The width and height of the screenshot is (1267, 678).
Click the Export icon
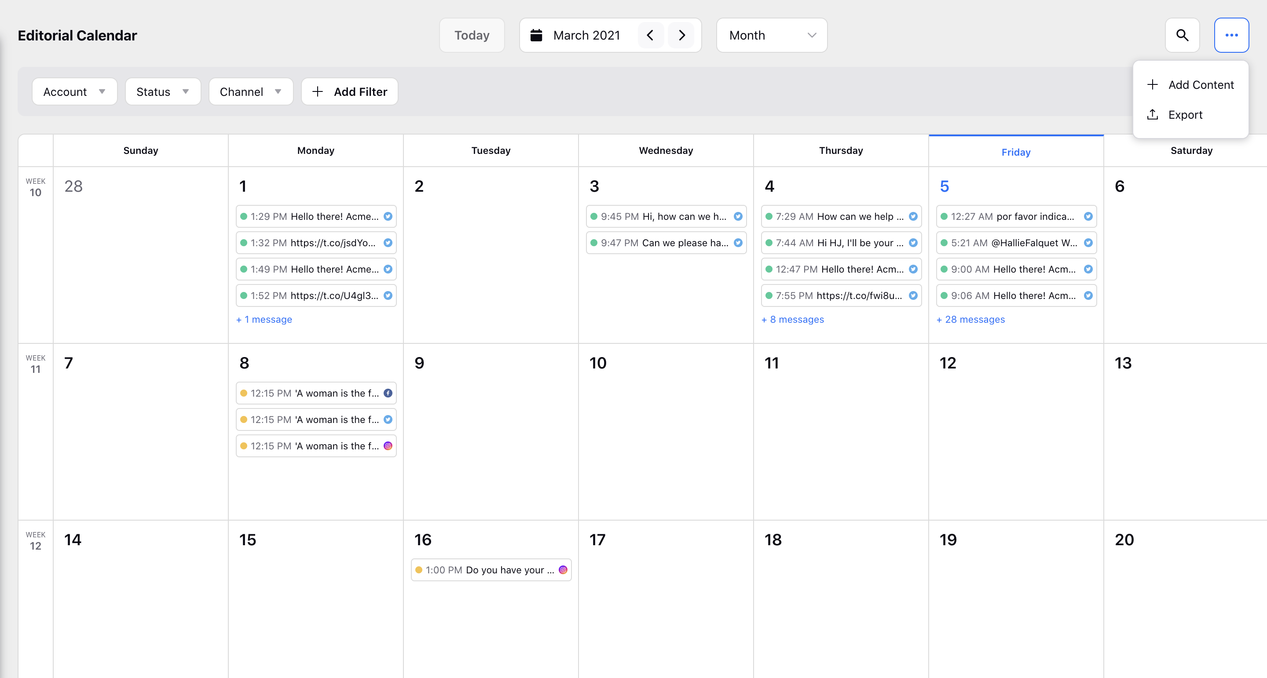(x=1152, y=114)
